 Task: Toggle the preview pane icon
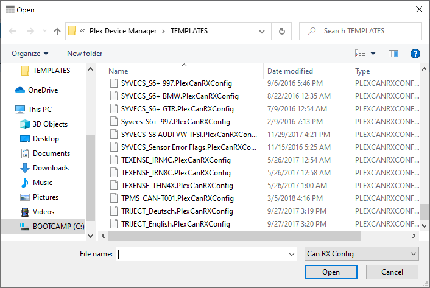pyautogui.click(x=393, y=54)
